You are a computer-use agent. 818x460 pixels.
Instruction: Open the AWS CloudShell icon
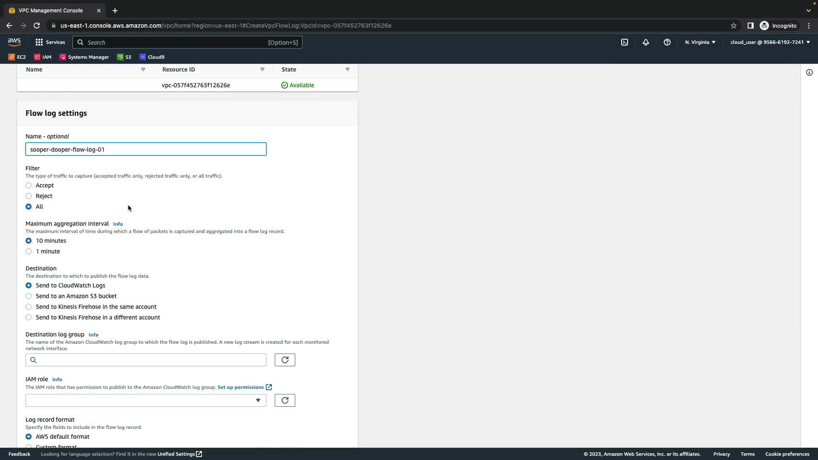(625, 42)
